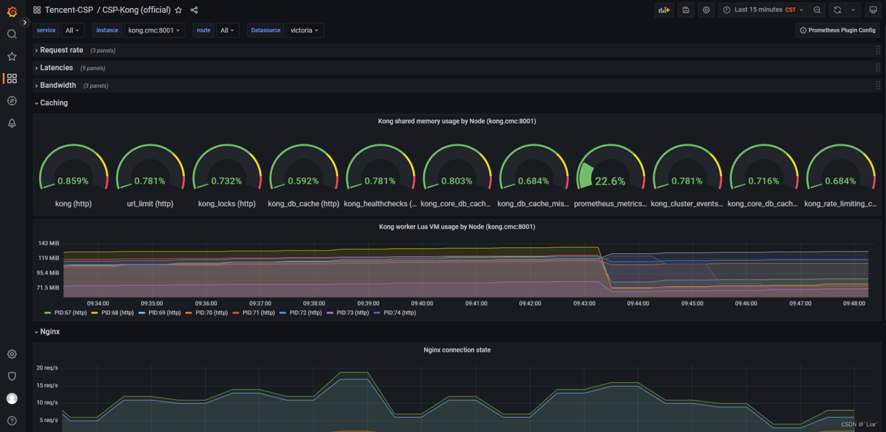Open the Alerting bell icon

tap(12, 123)
